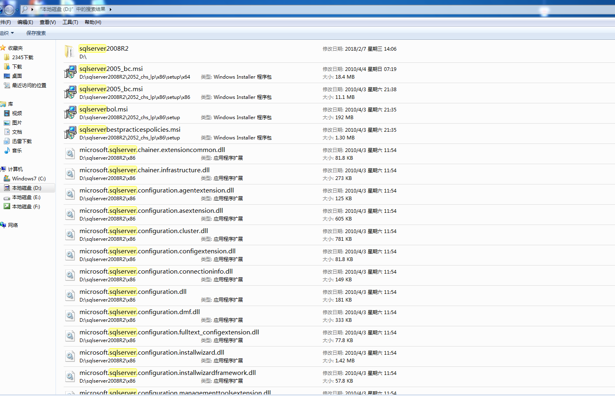Click the Windows7 (C:) drive icon
Image resolution: width=615 pixels, height=396 pixels.
pyautogui.click(x=7, y=178)
